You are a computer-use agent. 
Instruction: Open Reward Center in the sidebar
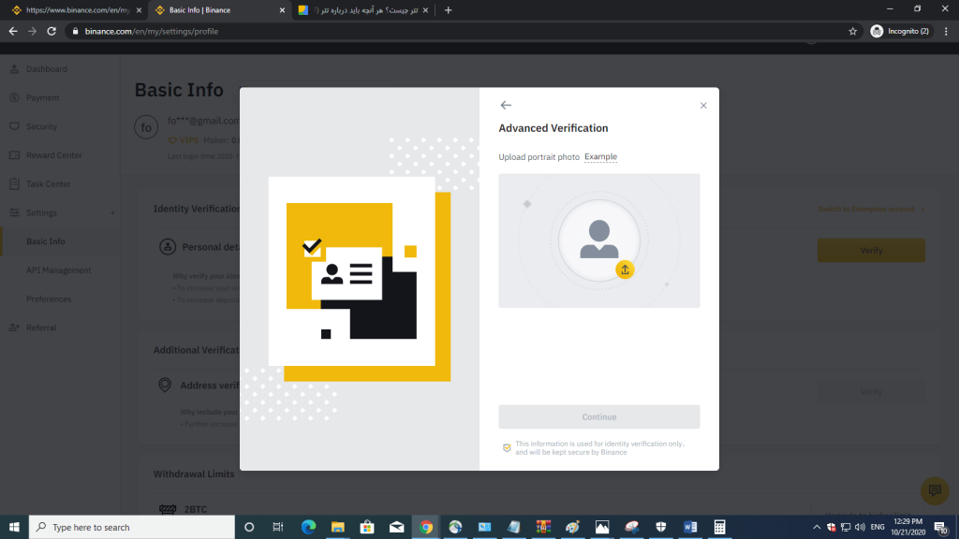(53, 155)
